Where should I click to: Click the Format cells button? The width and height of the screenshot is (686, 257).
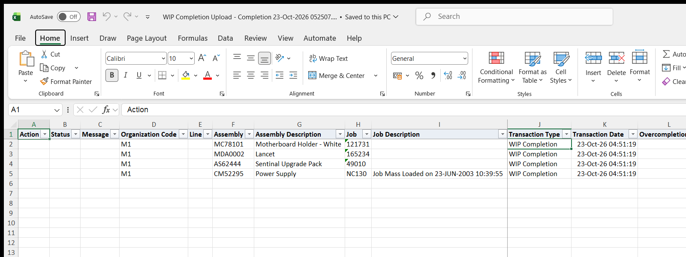640,67
